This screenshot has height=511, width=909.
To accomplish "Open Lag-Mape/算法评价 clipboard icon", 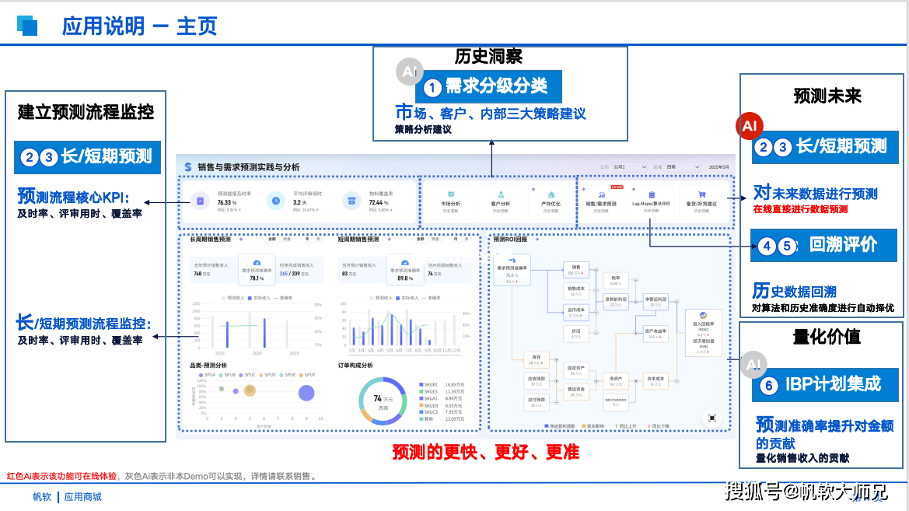I will (652, 194).
